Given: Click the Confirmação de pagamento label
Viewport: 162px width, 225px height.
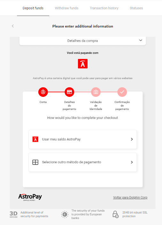Looking at the screenshot, I should [x=122, y=105].
